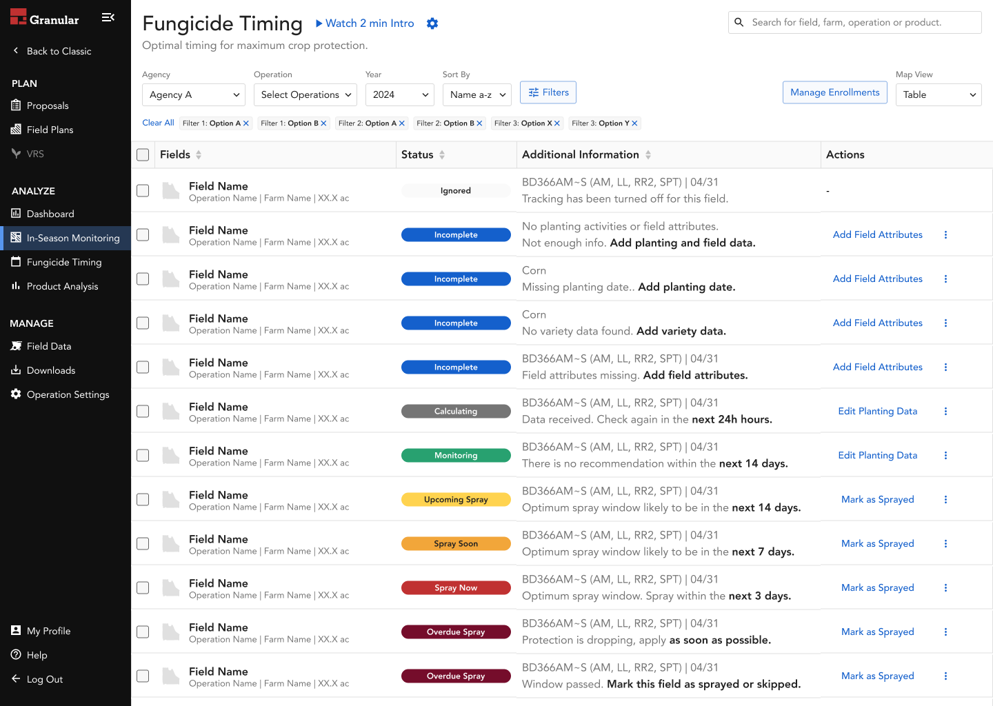The width and height of the screenshot is (993, 706).
Task: Focus the search field for field or farm
Action: (x=855, y=23)
